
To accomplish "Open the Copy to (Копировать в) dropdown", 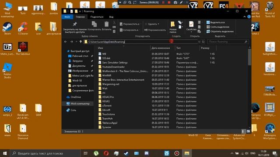I will coord(130,30).
